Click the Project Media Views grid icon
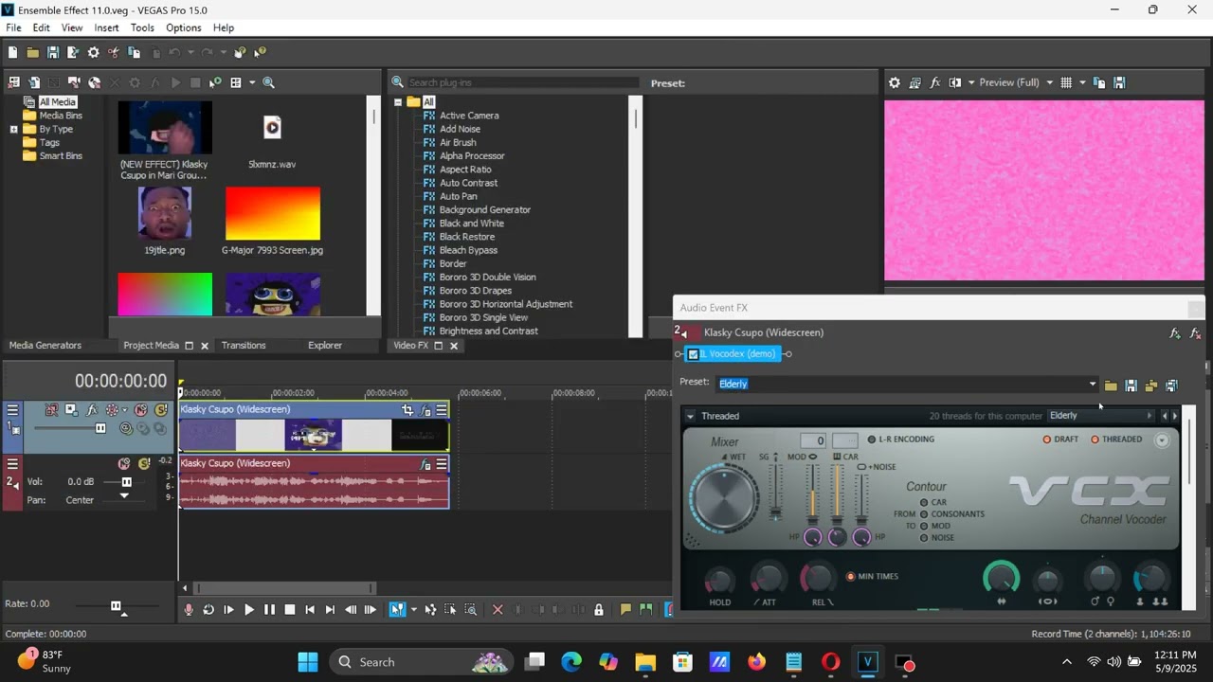This screenshot has height=682, width=1213. pyautogui.click(x=236, y=83)
